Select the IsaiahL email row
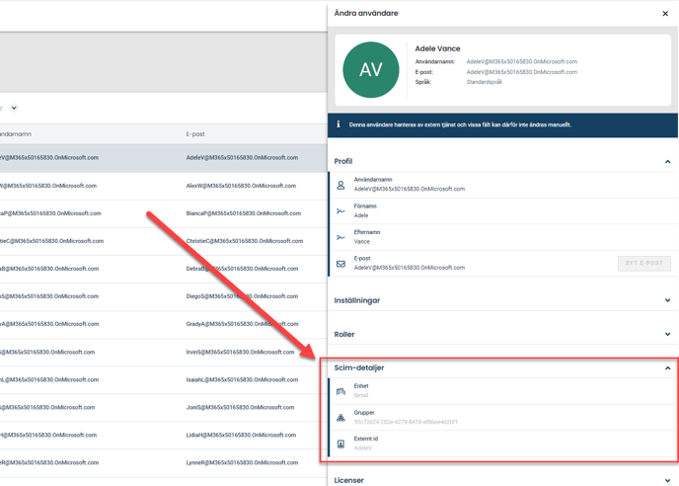 [163, 379]
